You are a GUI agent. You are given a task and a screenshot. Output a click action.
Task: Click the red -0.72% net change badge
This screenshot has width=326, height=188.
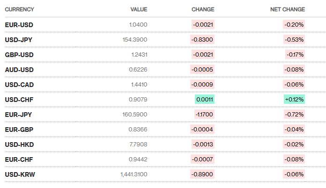coord(294,115)
